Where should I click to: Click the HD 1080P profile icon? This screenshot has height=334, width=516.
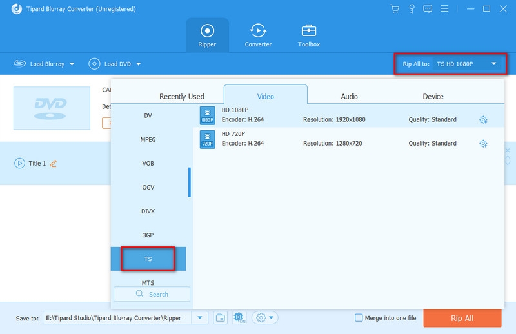click(207, 115)
